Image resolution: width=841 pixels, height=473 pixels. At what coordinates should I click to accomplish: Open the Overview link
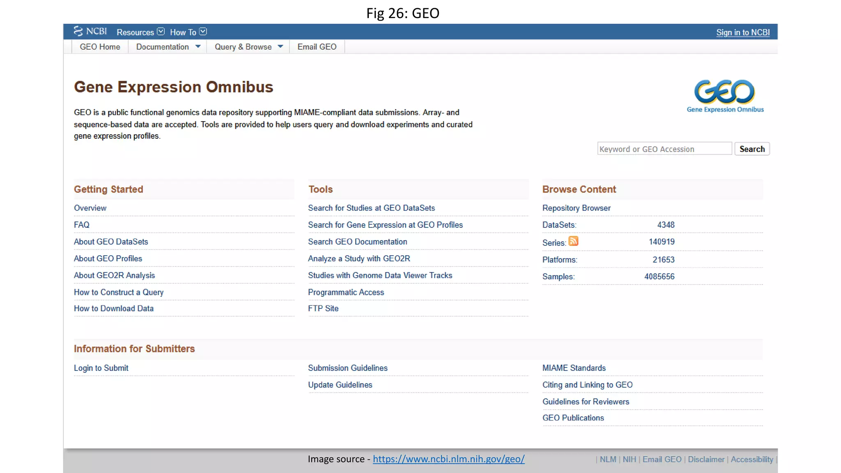coord(90,208)
